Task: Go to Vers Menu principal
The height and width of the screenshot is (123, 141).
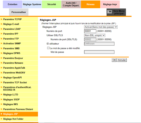Action: click(116, 12)
